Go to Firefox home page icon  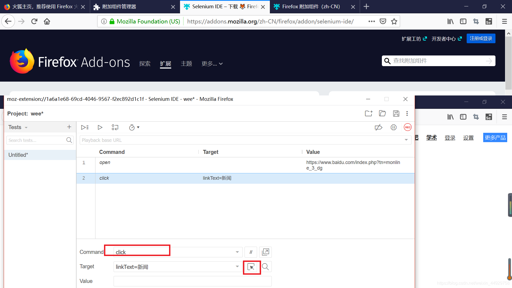47,21
